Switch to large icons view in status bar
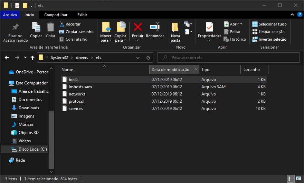Viewport: 304px width, 183px height. tap(298, 179)
